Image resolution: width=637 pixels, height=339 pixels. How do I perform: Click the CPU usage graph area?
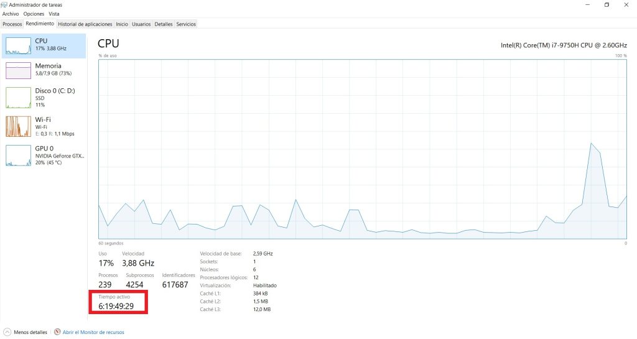point(362,149)
